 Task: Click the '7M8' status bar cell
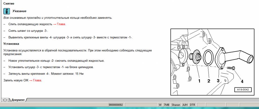click(167, 104)
